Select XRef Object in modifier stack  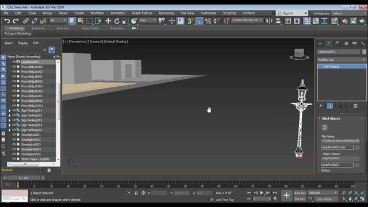click(342, 67)
